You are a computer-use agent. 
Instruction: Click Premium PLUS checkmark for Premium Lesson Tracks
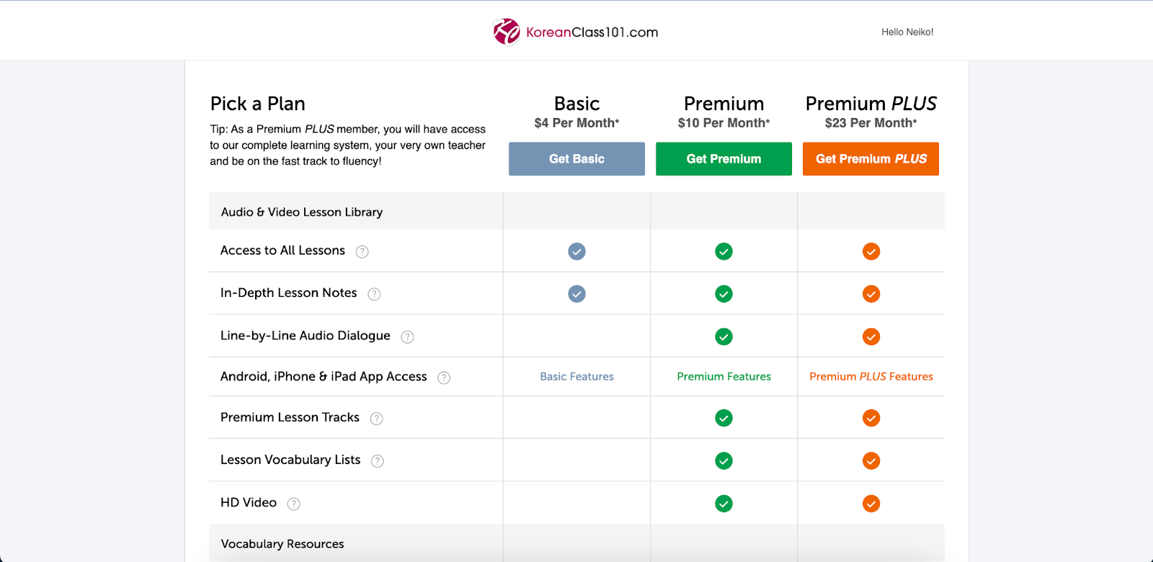871,418
